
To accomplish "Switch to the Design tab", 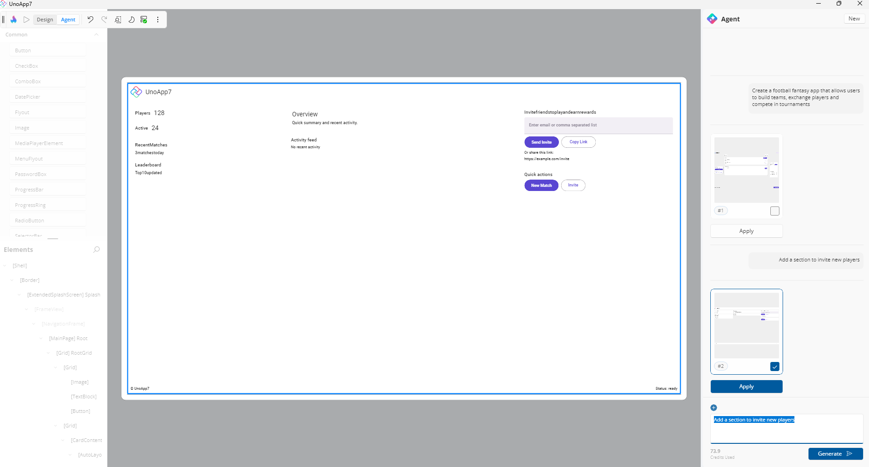I will [45, 20].
